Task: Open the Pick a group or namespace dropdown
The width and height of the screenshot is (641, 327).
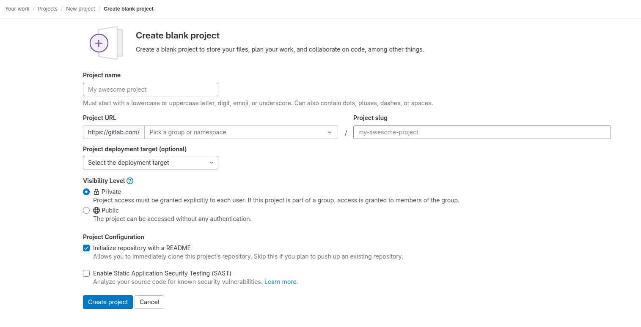Action: tap(237, 132)
